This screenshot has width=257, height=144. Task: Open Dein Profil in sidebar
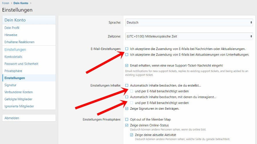point(29,28)
